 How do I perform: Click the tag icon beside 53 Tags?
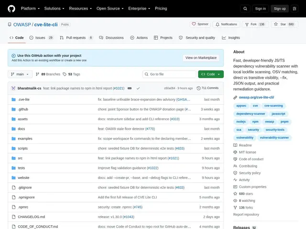65,74
